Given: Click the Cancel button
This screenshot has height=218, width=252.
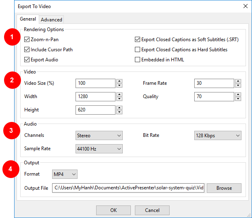Looking at the screenshot, I should click(x=152, y=210).
